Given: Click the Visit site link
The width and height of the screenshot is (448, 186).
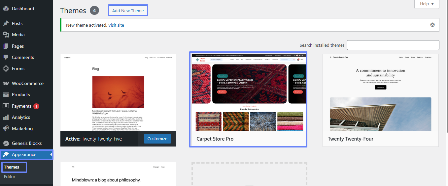Looking at the screenshot, I should point(116,25).
